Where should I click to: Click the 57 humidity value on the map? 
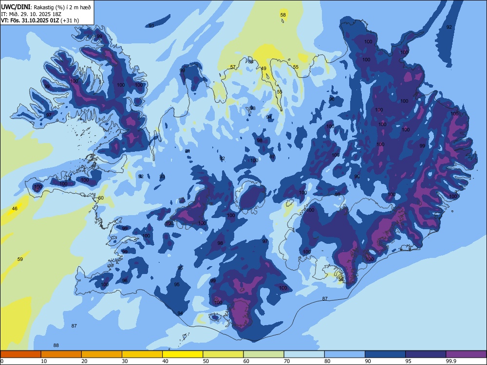(x=233, y=67)
